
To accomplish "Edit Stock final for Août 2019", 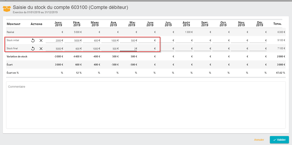I will click(x=184, y=49).
